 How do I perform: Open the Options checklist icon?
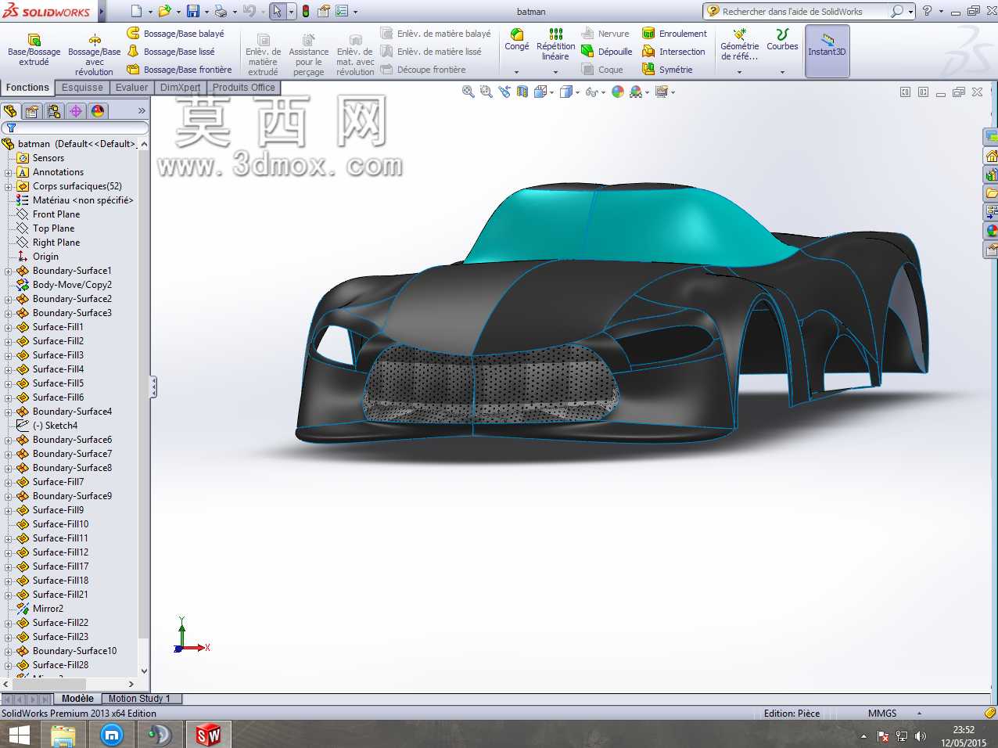click(342, 11)
